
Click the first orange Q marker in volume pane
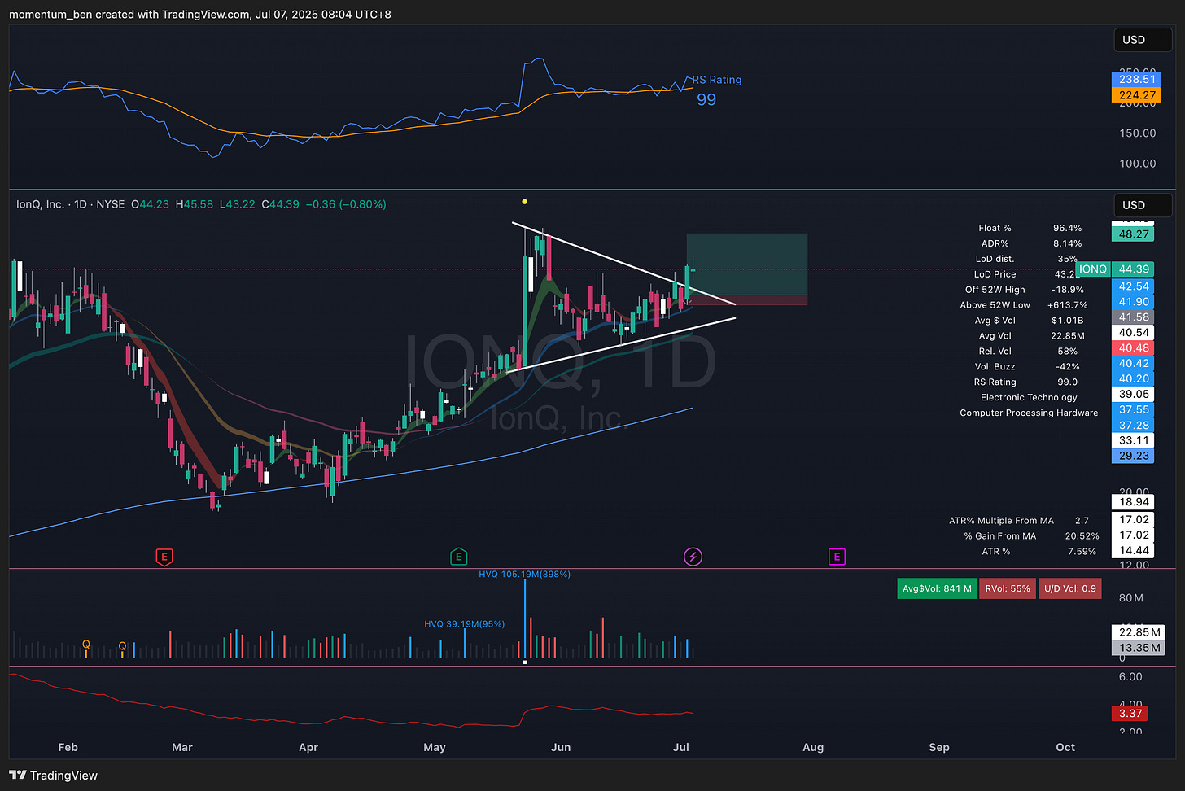point(86,645)
